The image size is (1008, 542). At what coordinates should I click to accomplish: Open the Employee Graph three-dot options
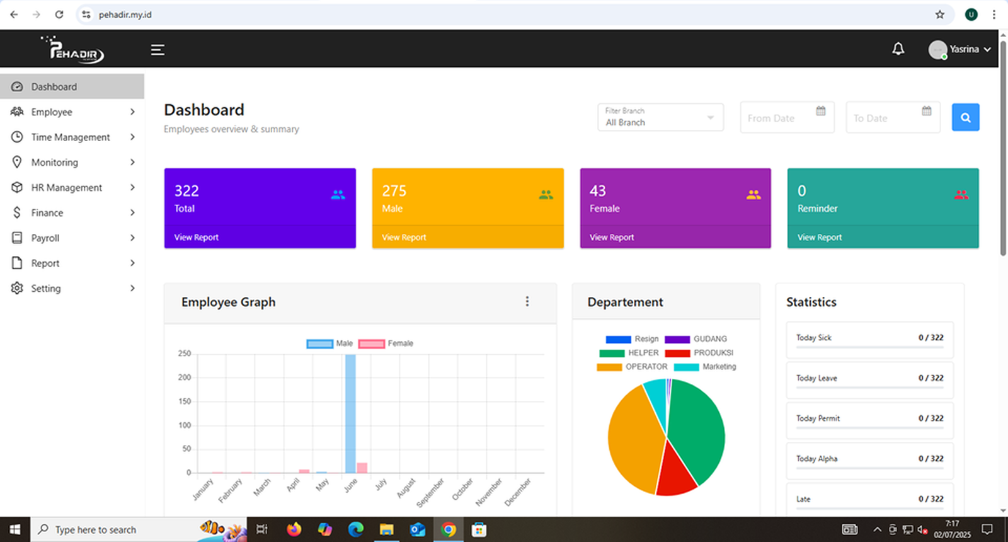click(x=527, y=302)
